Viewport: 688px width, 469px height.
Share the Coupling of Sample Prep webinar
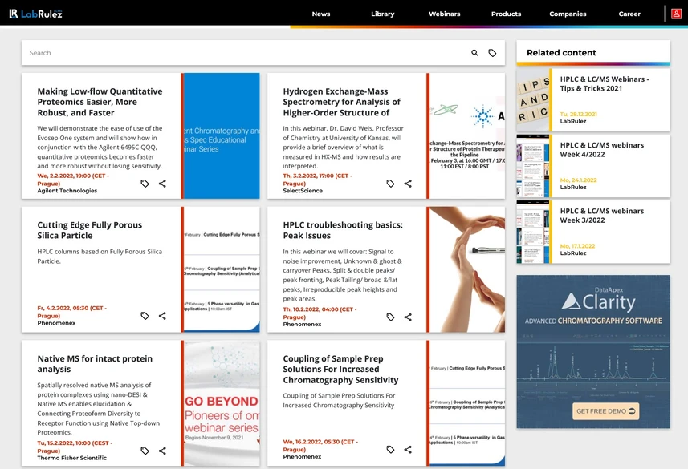click(x=408, y=449)
